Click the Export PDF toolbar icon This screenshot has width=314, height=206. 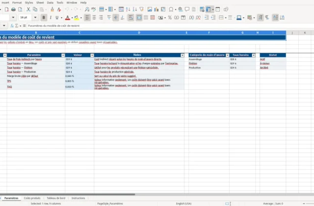[6, 9]
